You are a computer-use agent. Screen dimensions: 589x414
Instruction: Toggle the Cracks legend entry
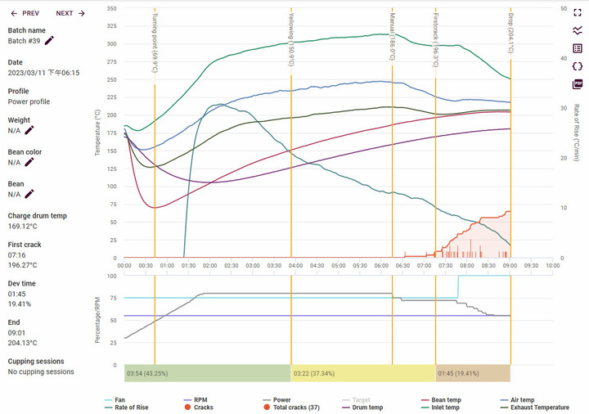coord(199,407)
